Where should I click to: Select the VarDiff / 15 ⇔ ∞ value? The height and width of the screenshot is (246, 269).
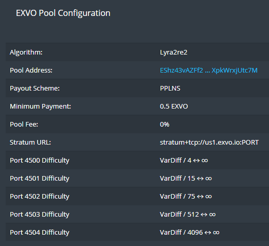[186, 179]
